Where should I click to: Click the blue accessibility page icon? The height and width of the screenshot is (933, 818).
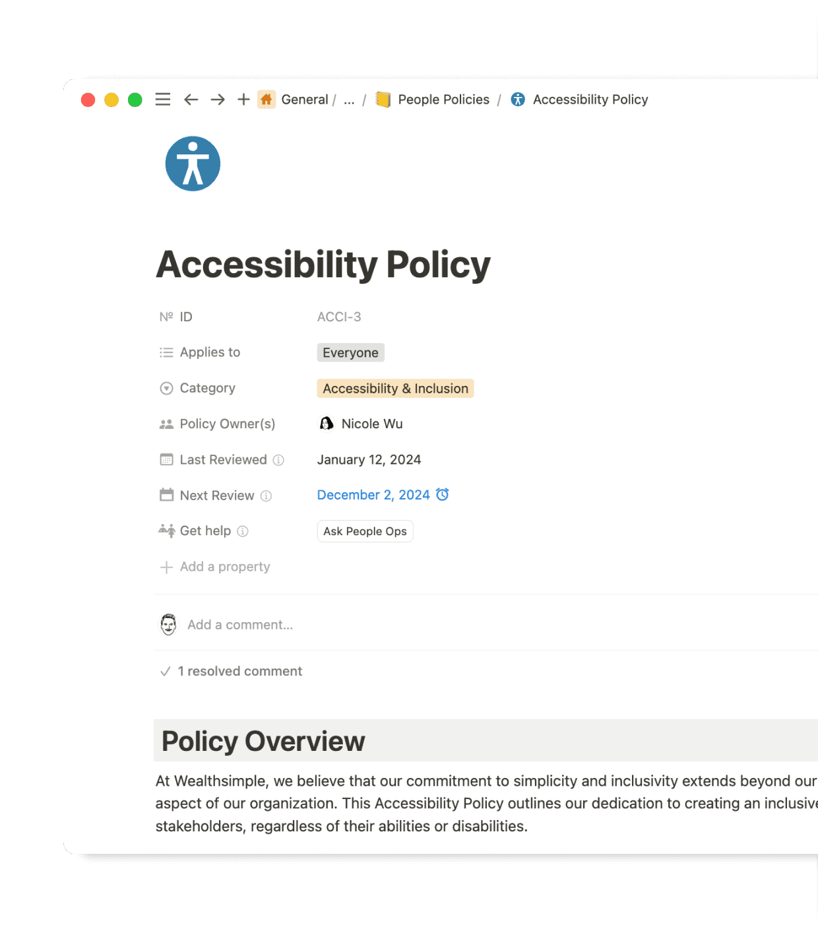point(192,163)
